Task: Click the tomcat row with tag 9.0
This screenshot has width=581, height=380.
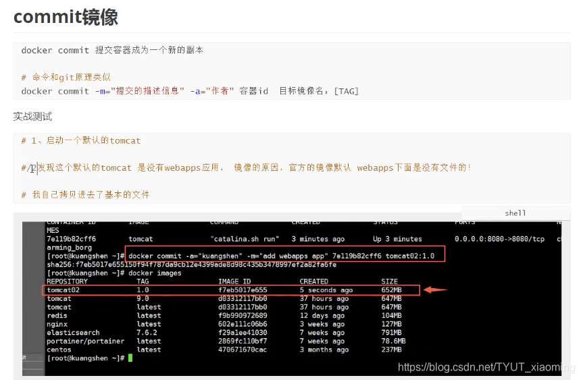Action: (x=224, y=298)
